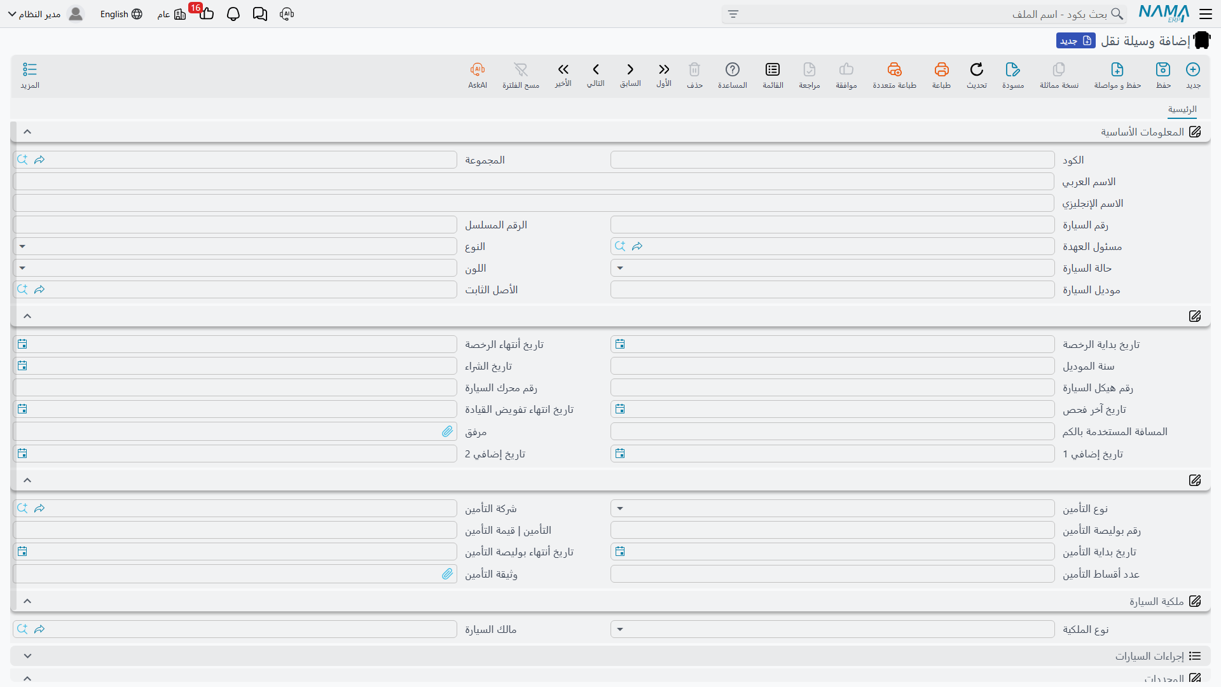The height and width of the screenshot is (687, 1221).
Task: Open the مدير النظام user menu
Action: coord(46,14)
